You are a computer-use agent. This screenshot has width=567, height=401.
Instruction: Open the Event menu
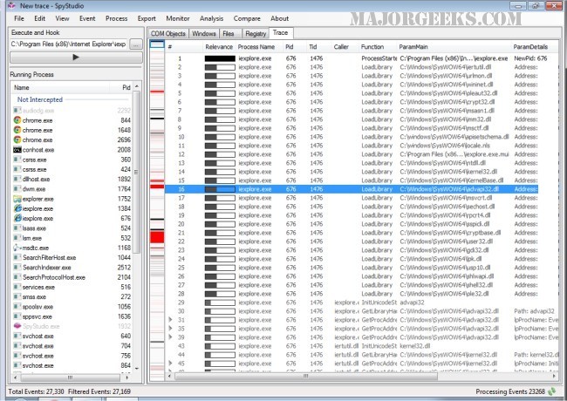click(87, 18)
